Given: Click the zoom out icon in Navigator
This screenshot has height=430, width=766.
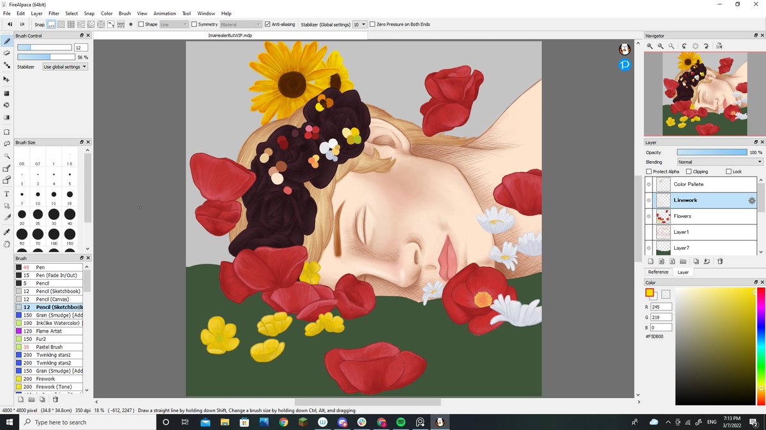Looking at the screenshot, I should click(x=661, y=46).
